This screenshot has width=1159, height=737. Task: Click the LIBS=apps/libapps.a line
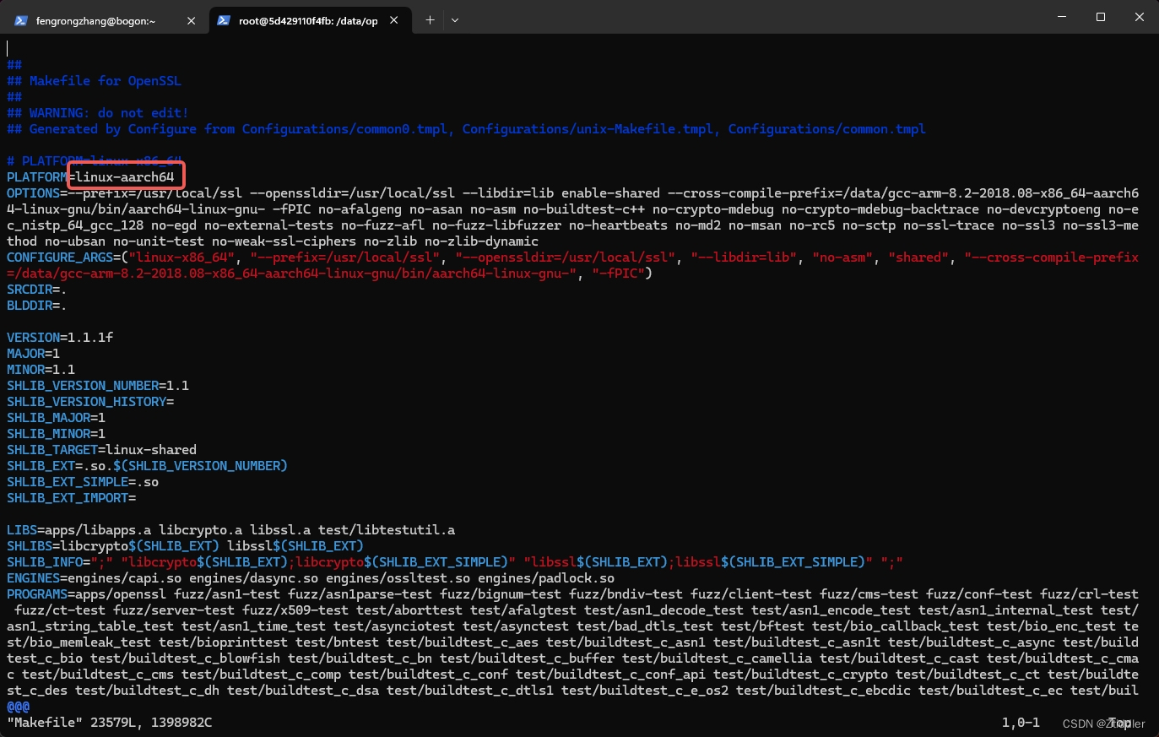(x=230, y=530)
